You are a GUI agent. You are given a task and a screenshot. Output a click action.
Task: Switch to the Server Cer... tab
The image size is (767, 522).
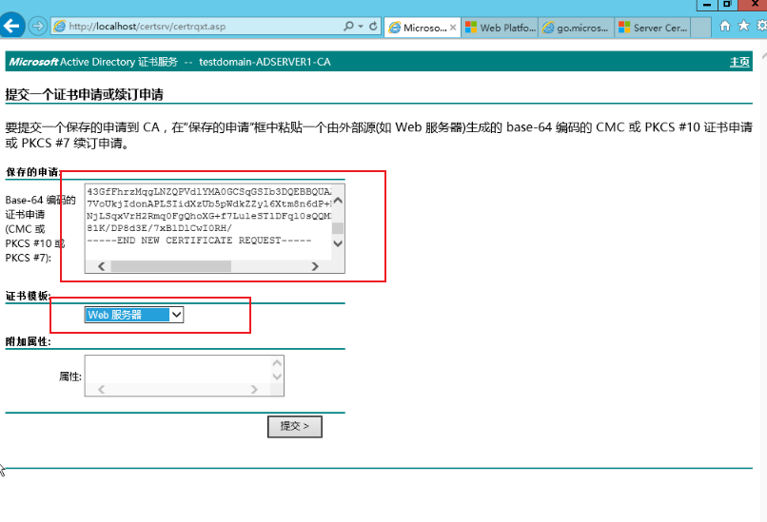click(x=653, y=28)
